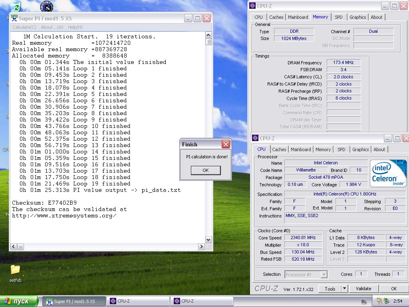Click the taskbar clock showing 2:54
Screen dimensions: 409x307
(398, 301)
